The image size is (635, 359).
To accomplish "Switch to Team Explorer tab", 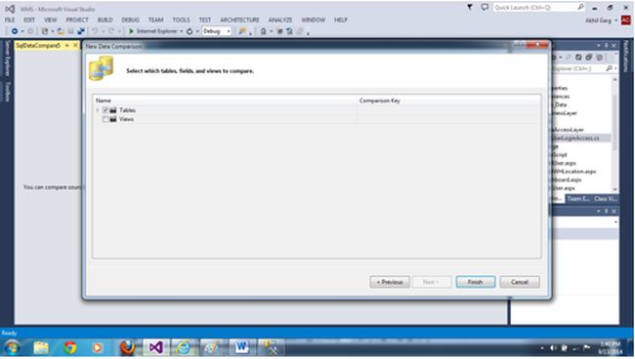I will (578, 198).
